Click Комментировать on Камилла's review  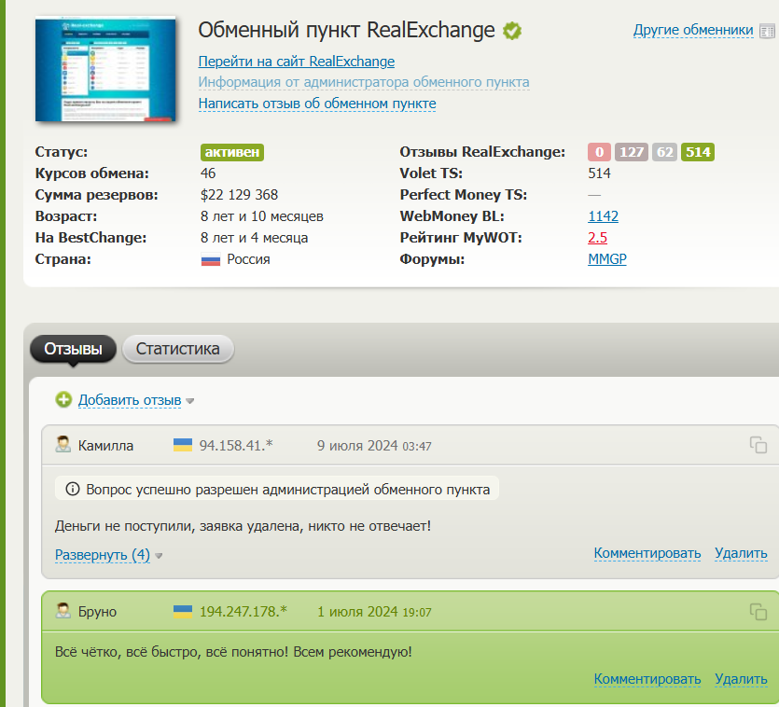647,553
